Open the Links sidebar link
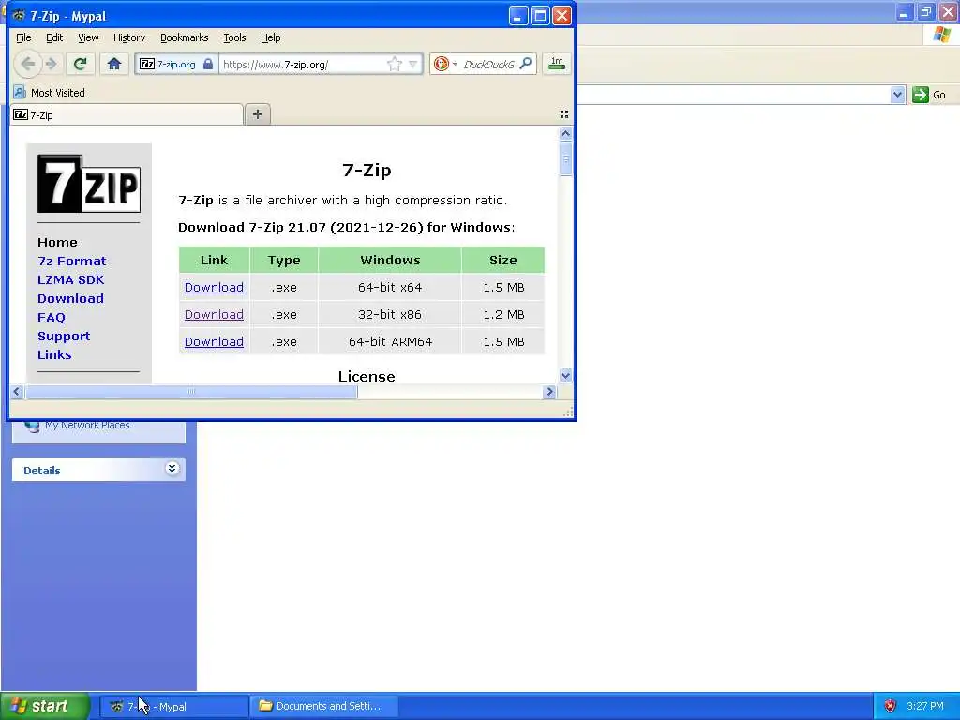960x720 pixels. 54,355
